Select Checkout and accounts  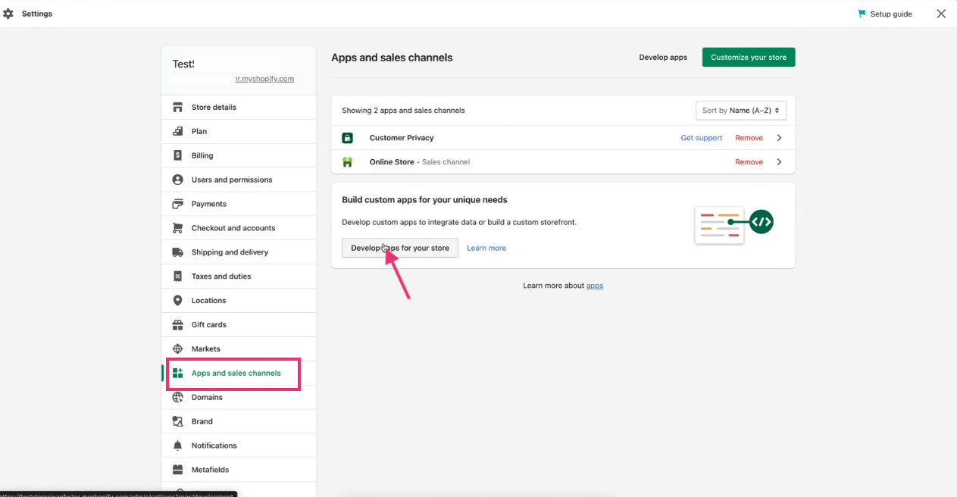coord(239,228)
